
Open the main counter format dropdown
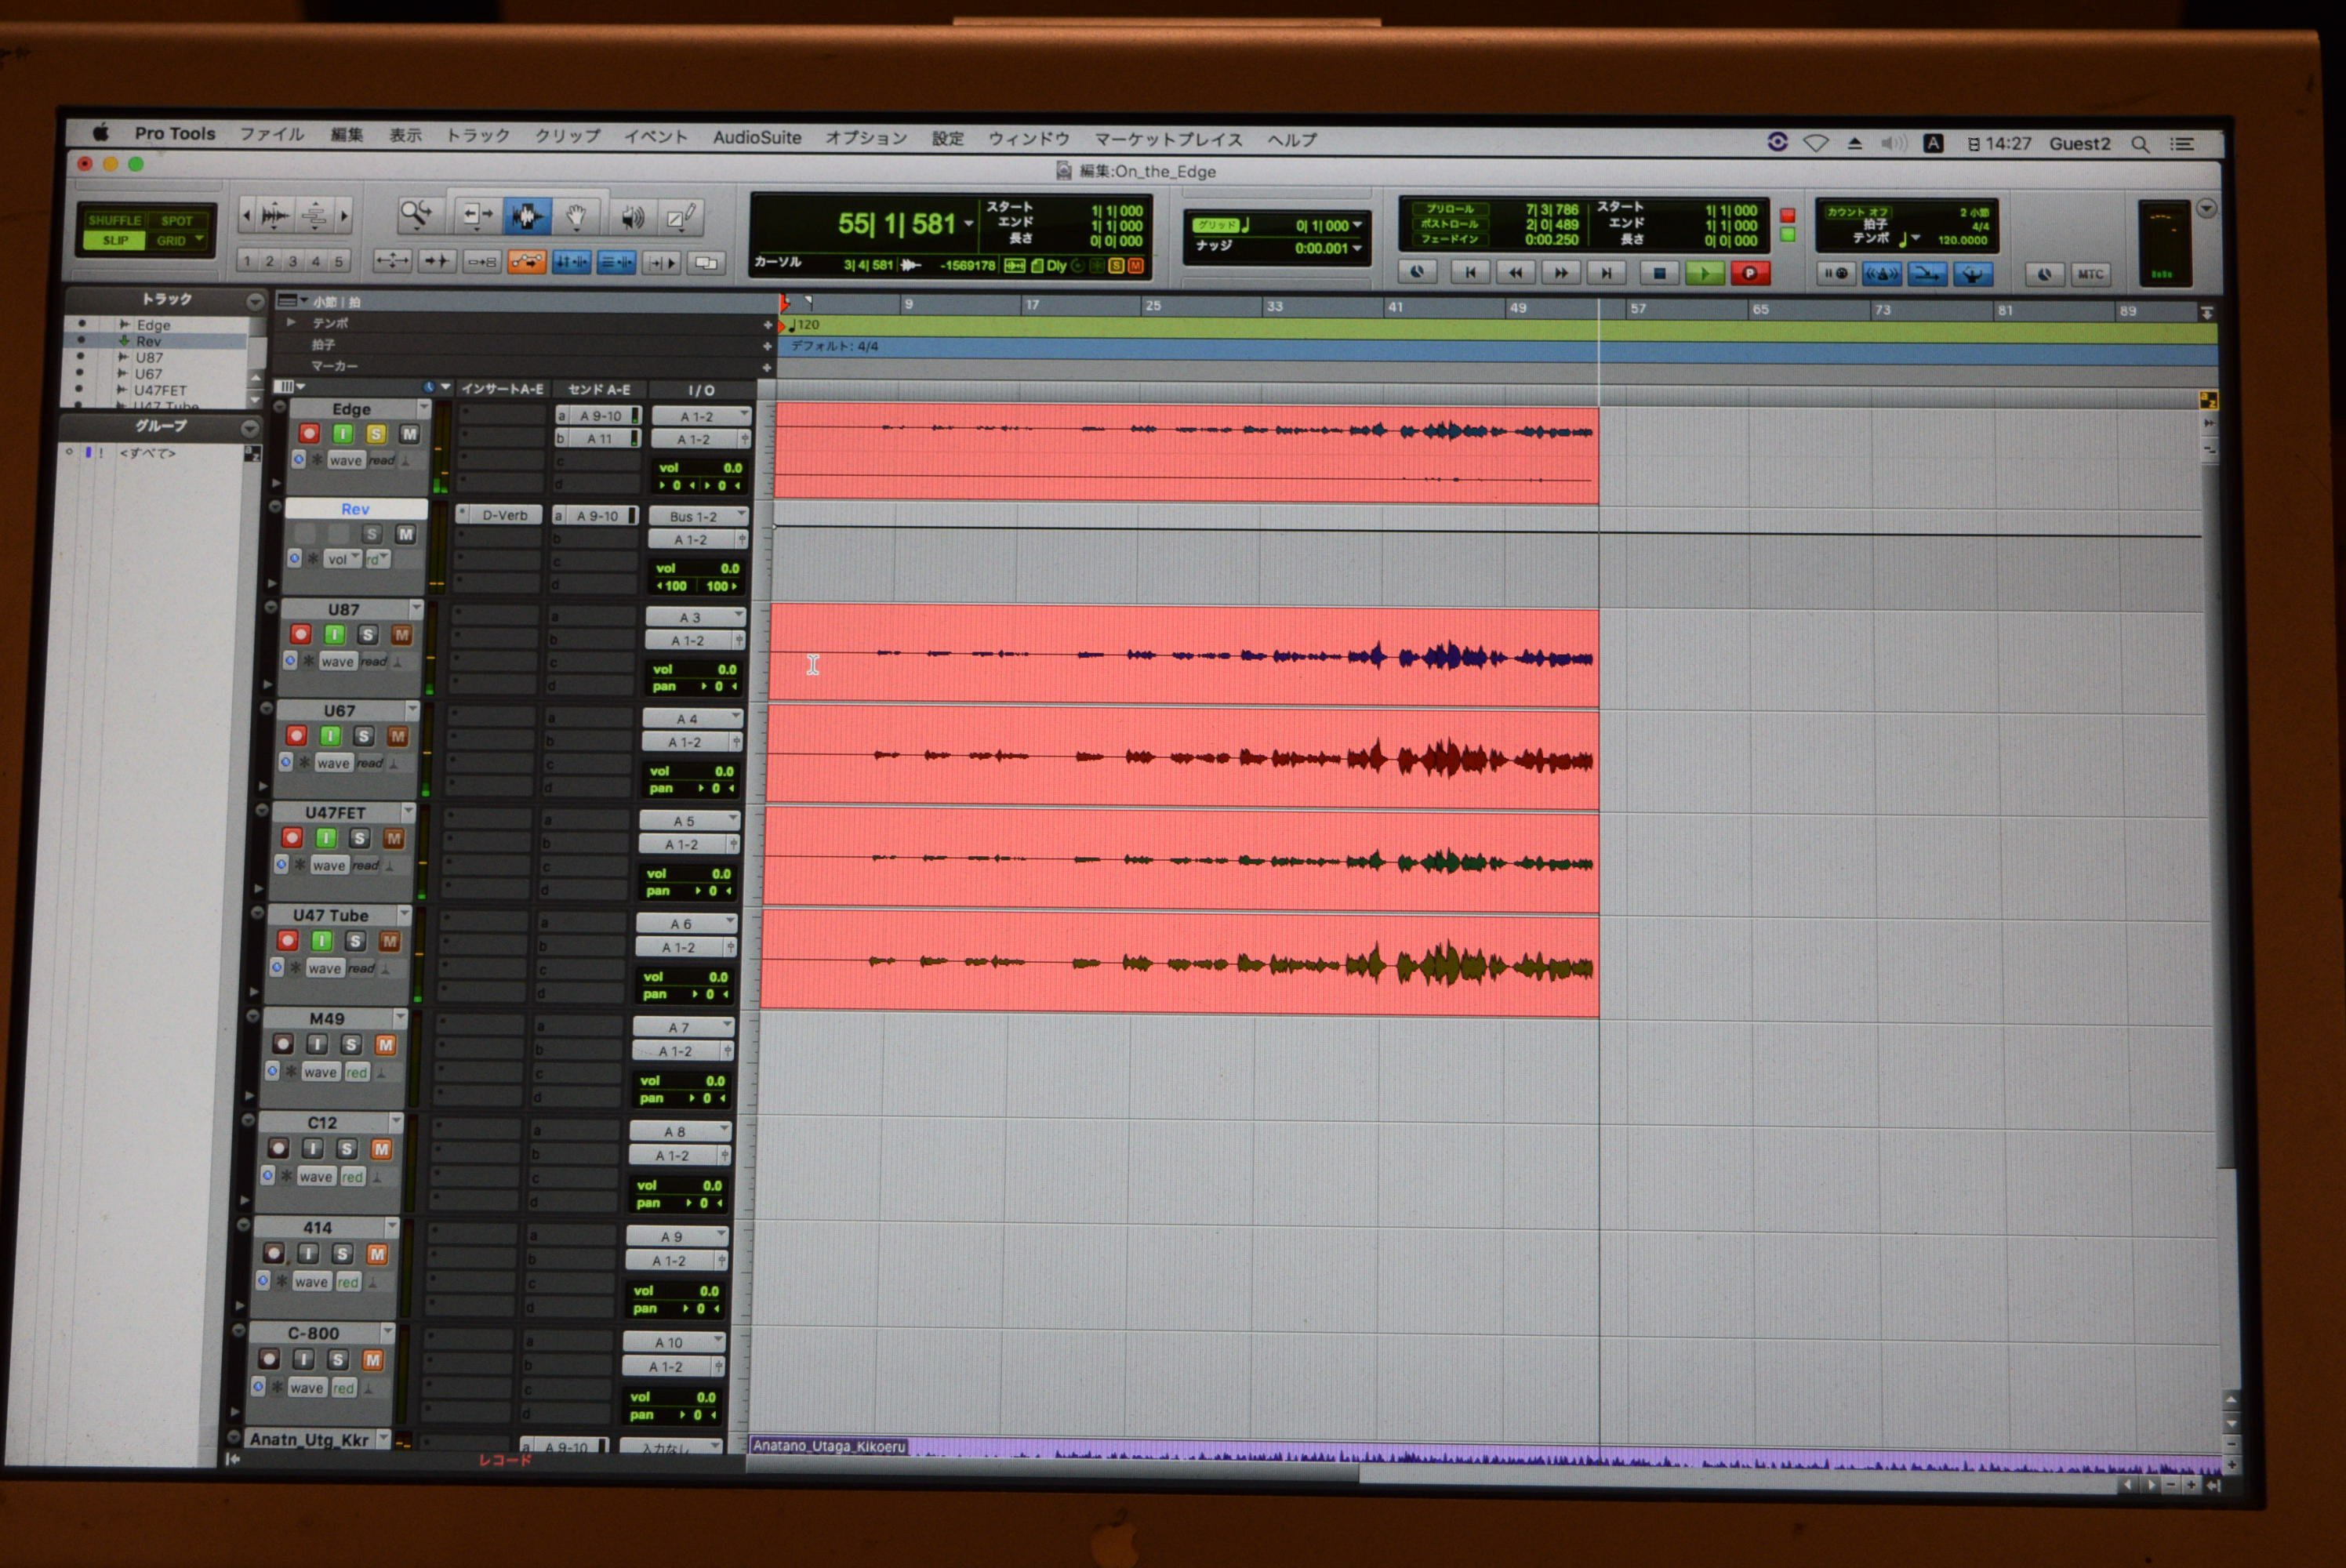tap(969, 224)
